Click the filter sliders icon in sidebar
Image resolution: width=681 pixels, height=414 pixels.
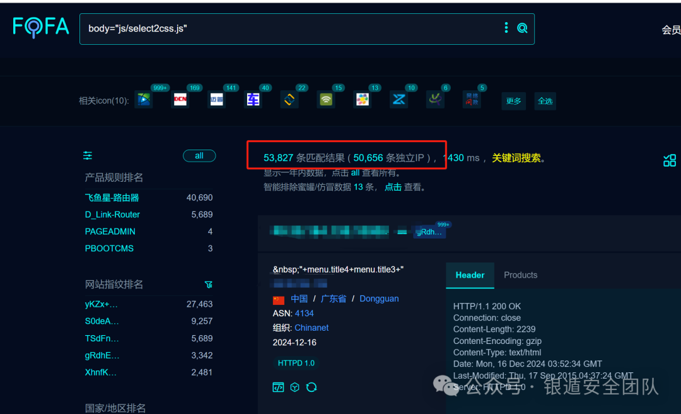click(88, 156)
